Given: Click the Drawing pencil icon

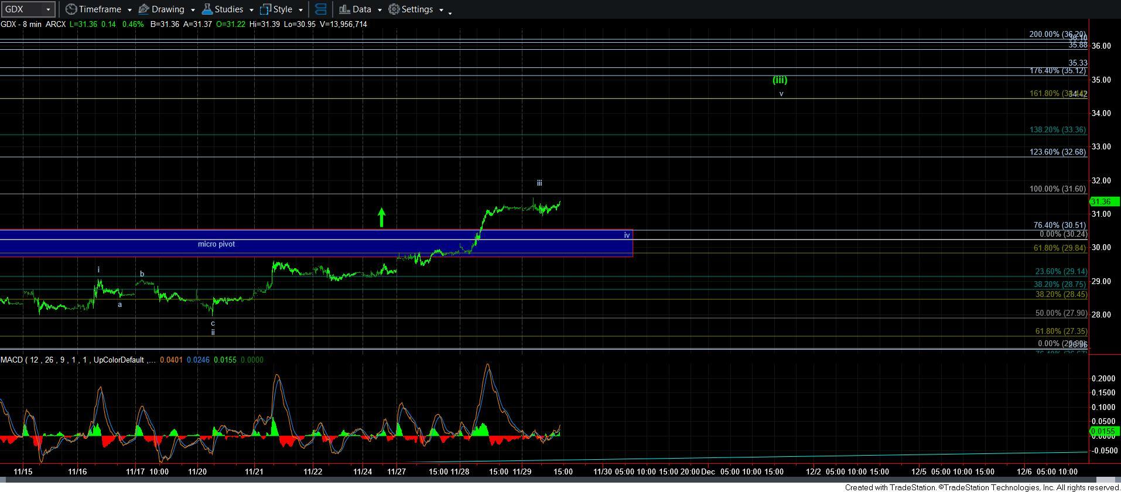Looking at the screenshot, I should tap(143, 9).
